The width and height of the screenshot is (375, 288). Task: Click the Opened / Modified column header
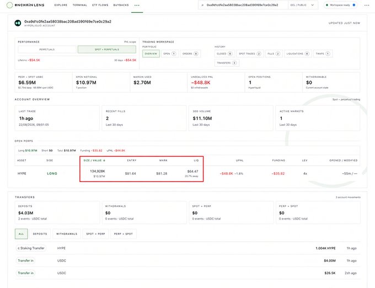click(x=344, y=160)
